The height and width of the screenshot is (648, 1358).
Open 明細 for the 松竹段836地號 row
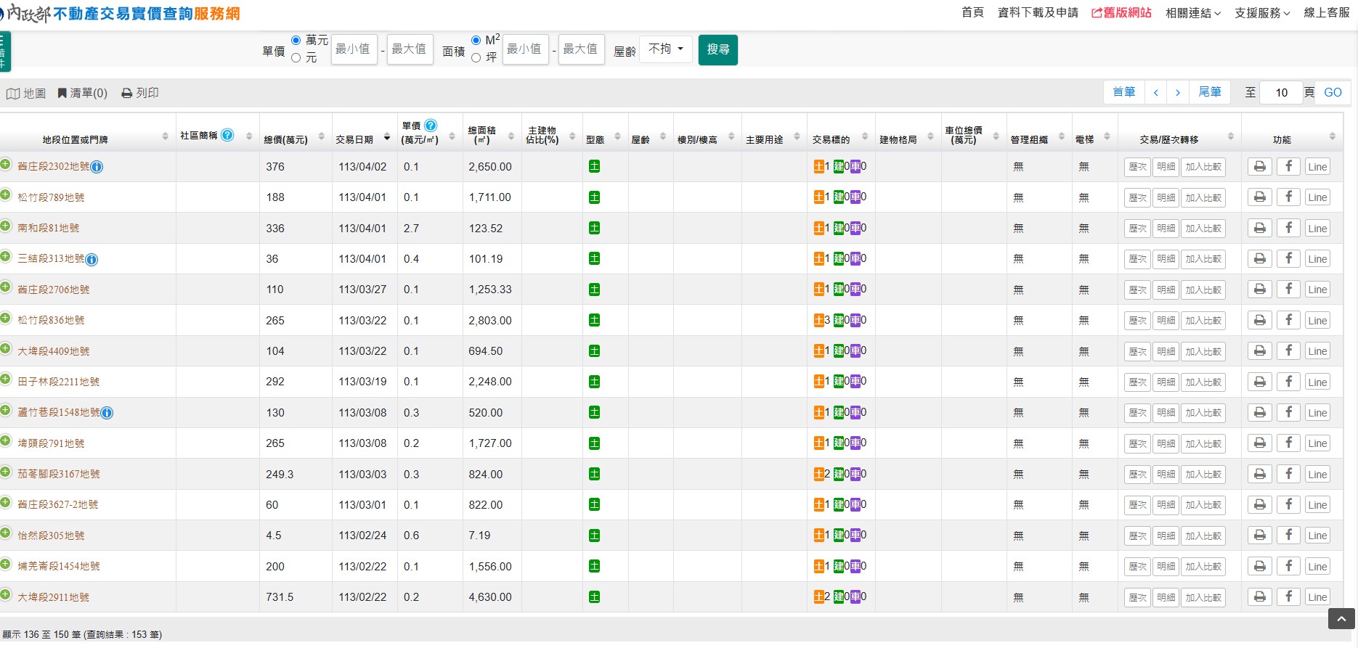pos(1166,321)
